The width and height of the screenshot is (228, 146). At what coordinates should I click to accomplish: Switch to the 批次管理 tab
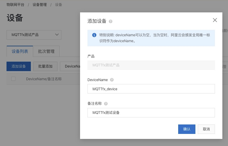(46, 51)
